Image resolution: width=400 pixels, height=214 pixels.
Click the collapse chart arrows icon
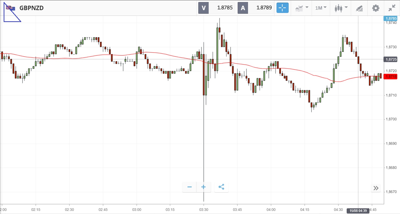click(392, 8)
